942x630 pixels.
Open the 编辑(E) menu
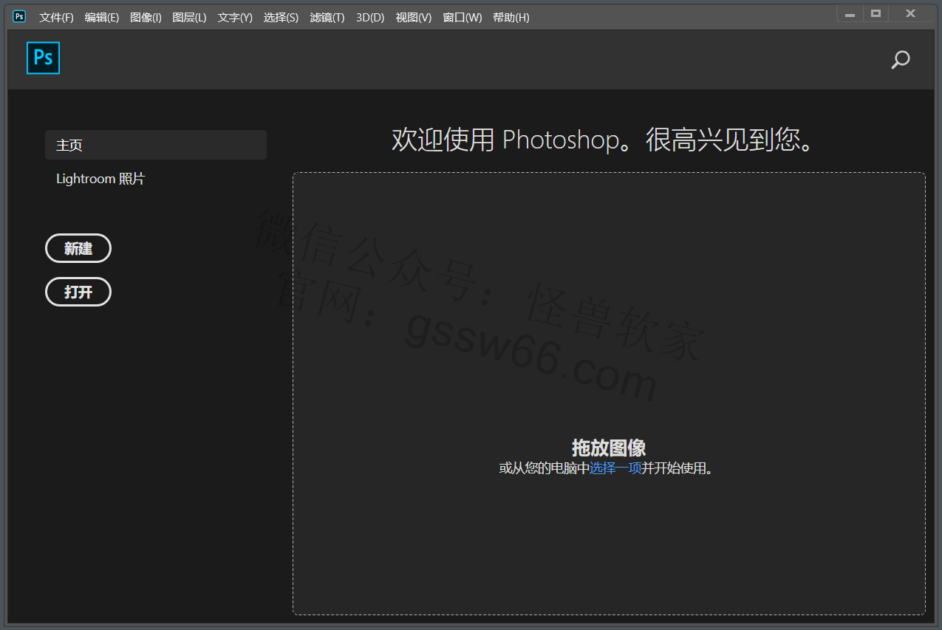pyautogui.click(x=101, y=17)
